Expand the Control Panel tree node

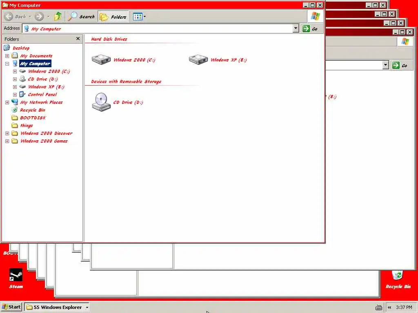(x=15, y=95)
